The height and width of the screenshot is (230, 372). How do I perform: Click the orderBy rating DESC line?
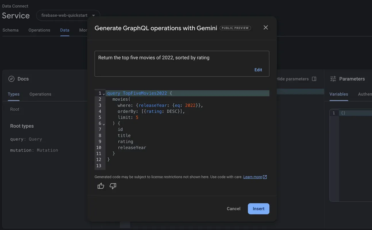coord(151,111)
